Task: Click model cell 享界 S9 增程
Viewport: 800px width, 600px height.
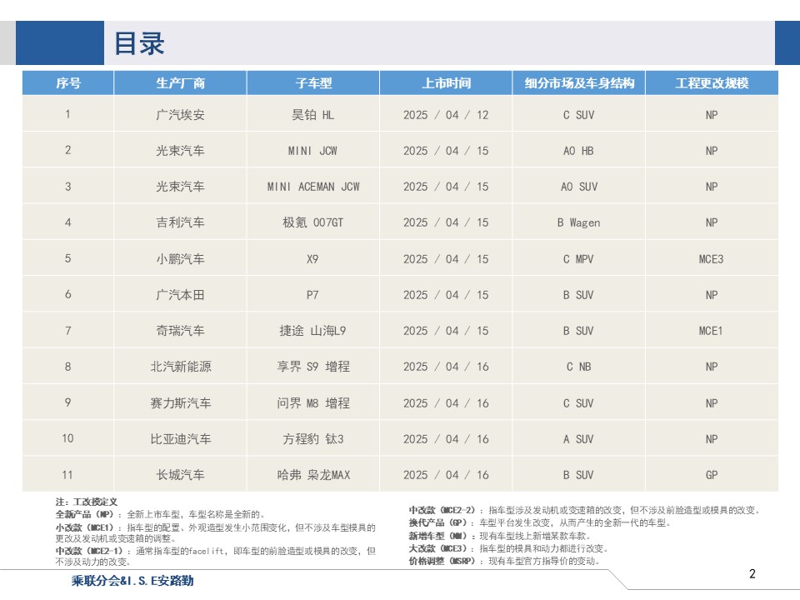Action: pyautogui.click(x=313, y=367)
